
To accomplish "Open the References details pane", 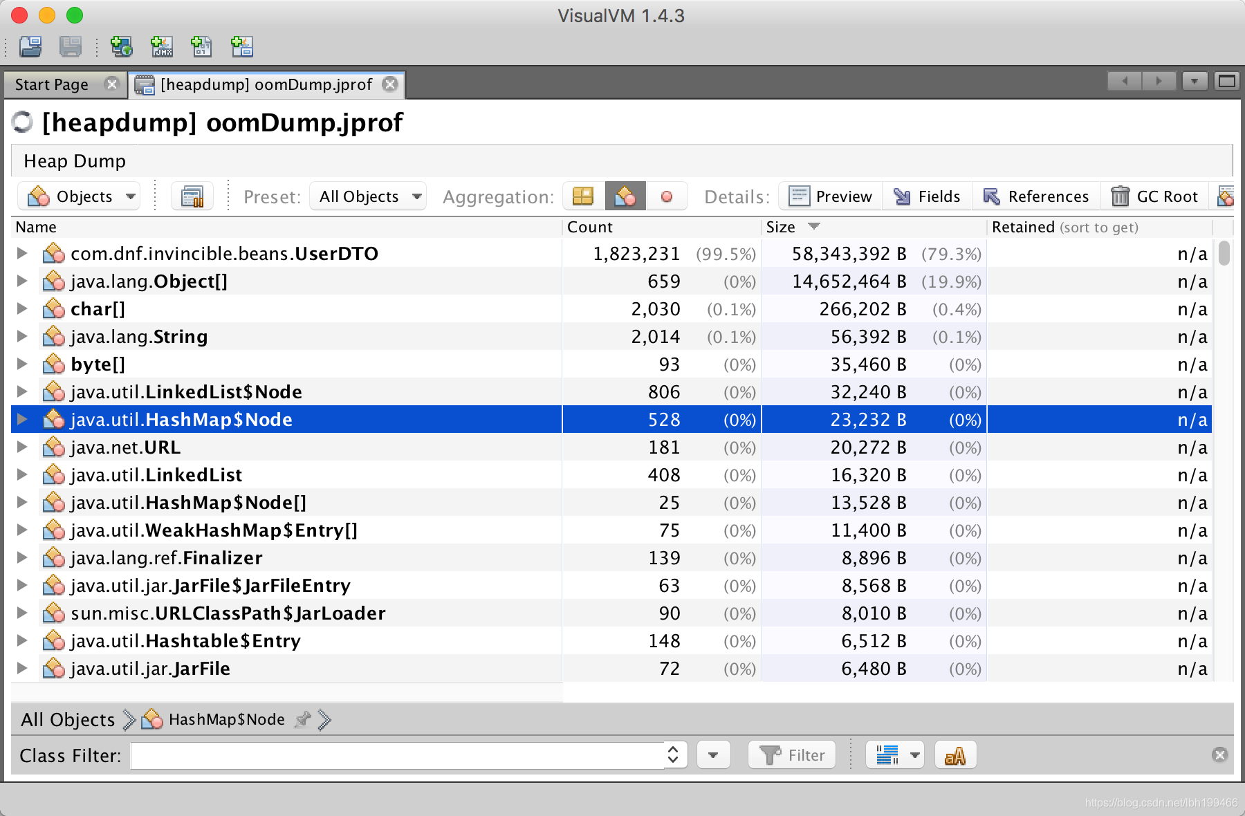I will 1035,196.
